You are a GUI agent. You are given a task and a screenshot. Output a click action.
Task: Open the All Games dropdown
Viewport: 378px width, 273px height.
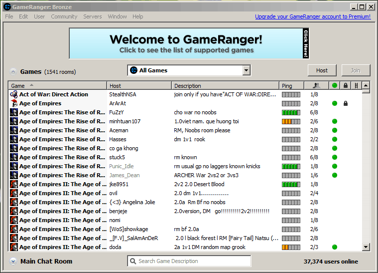[189, 70]
